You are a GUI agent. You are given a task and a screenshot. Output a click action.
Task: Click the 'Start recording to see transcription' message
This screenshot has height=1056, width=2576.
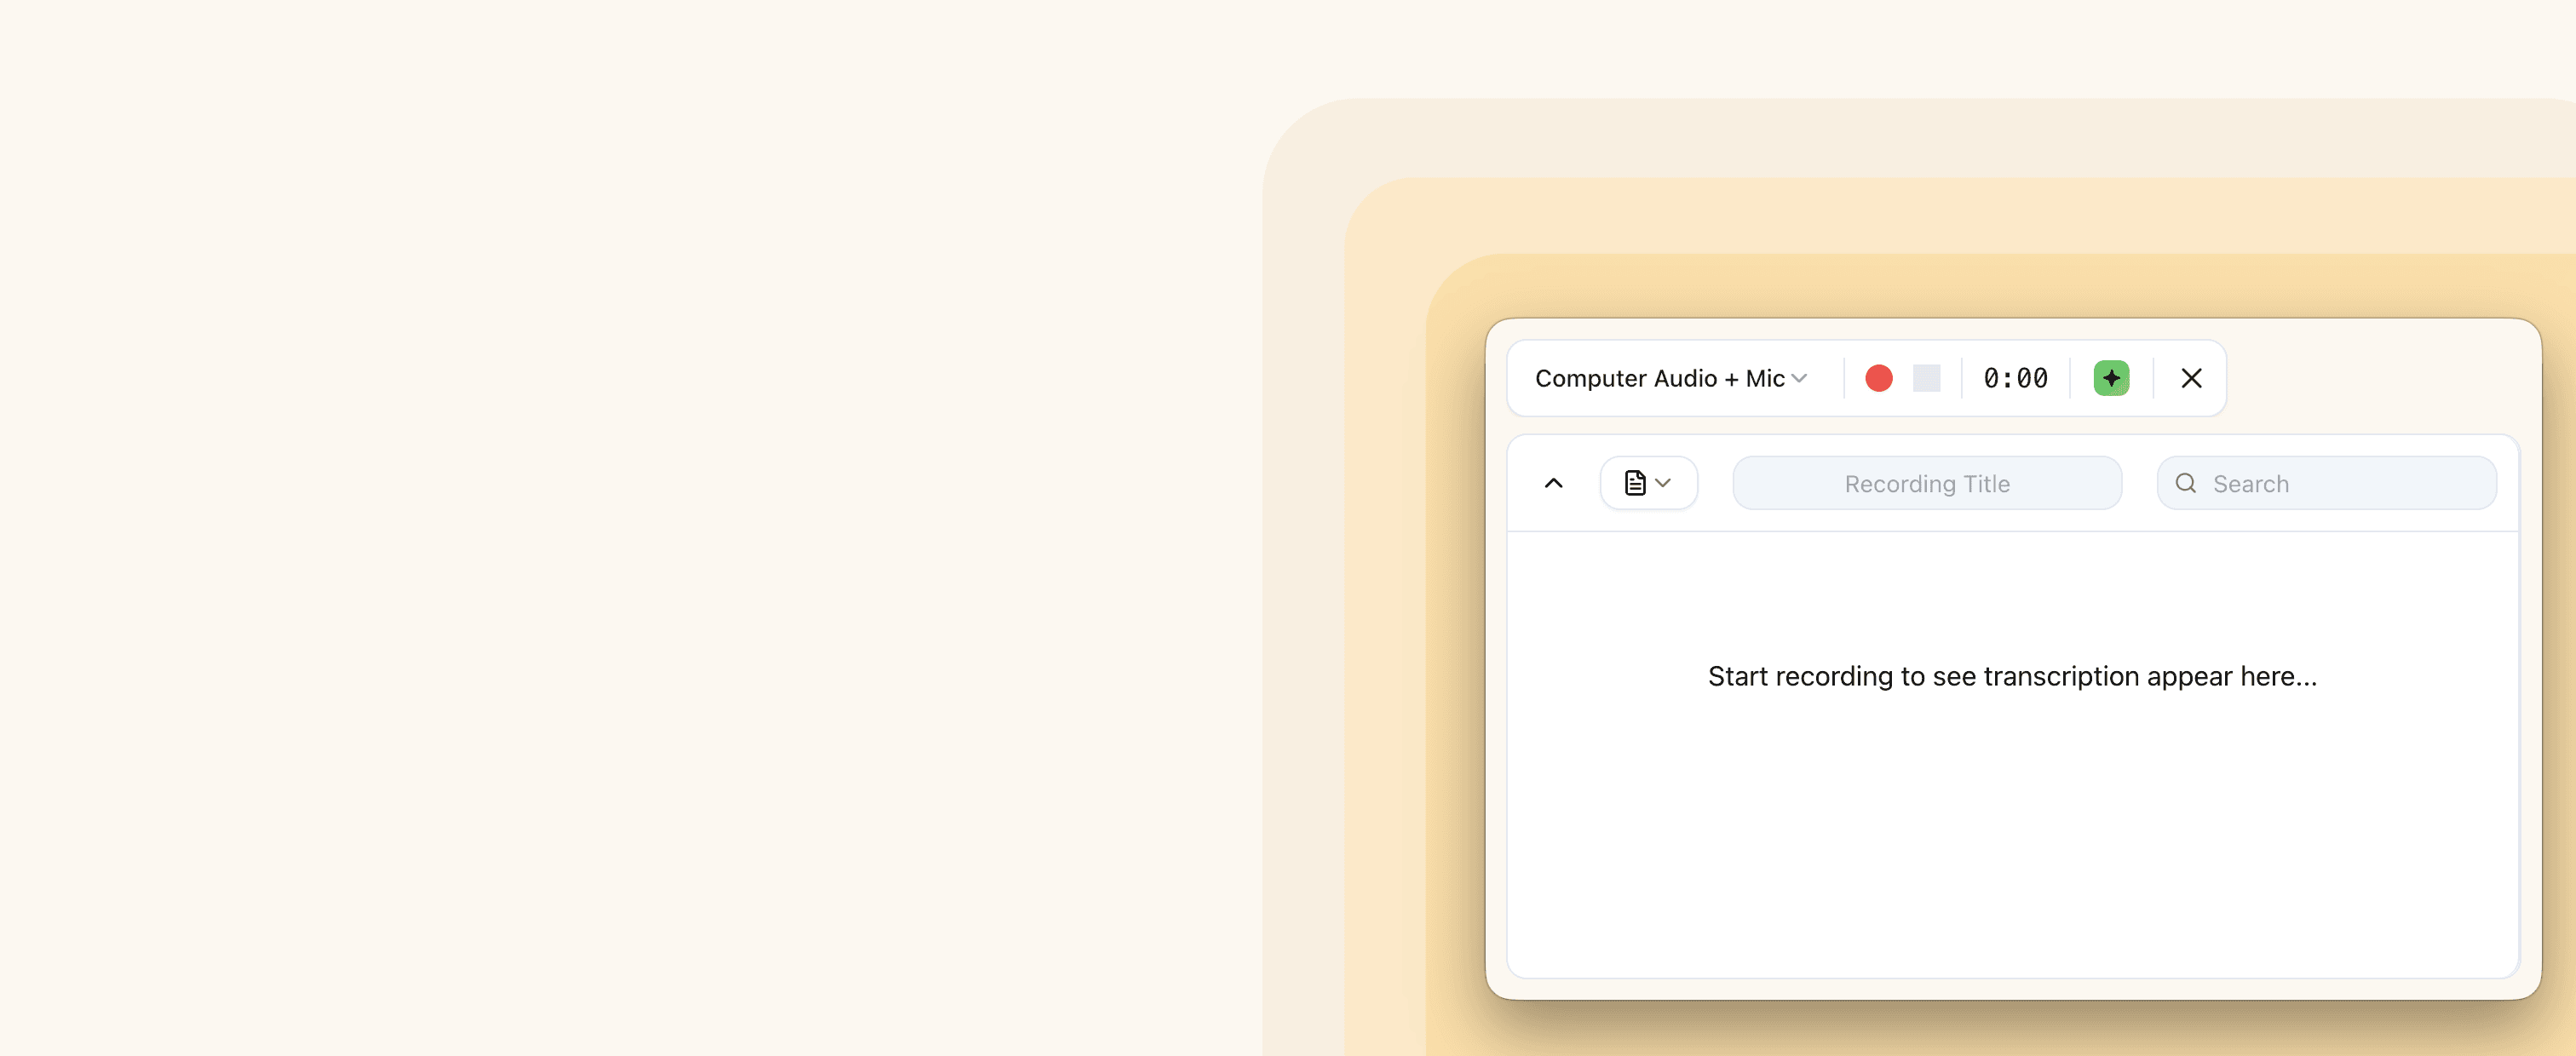point(2012,676)
